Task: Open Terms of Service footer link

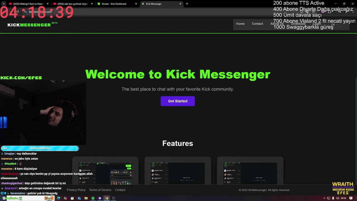Action: (100, 190)
